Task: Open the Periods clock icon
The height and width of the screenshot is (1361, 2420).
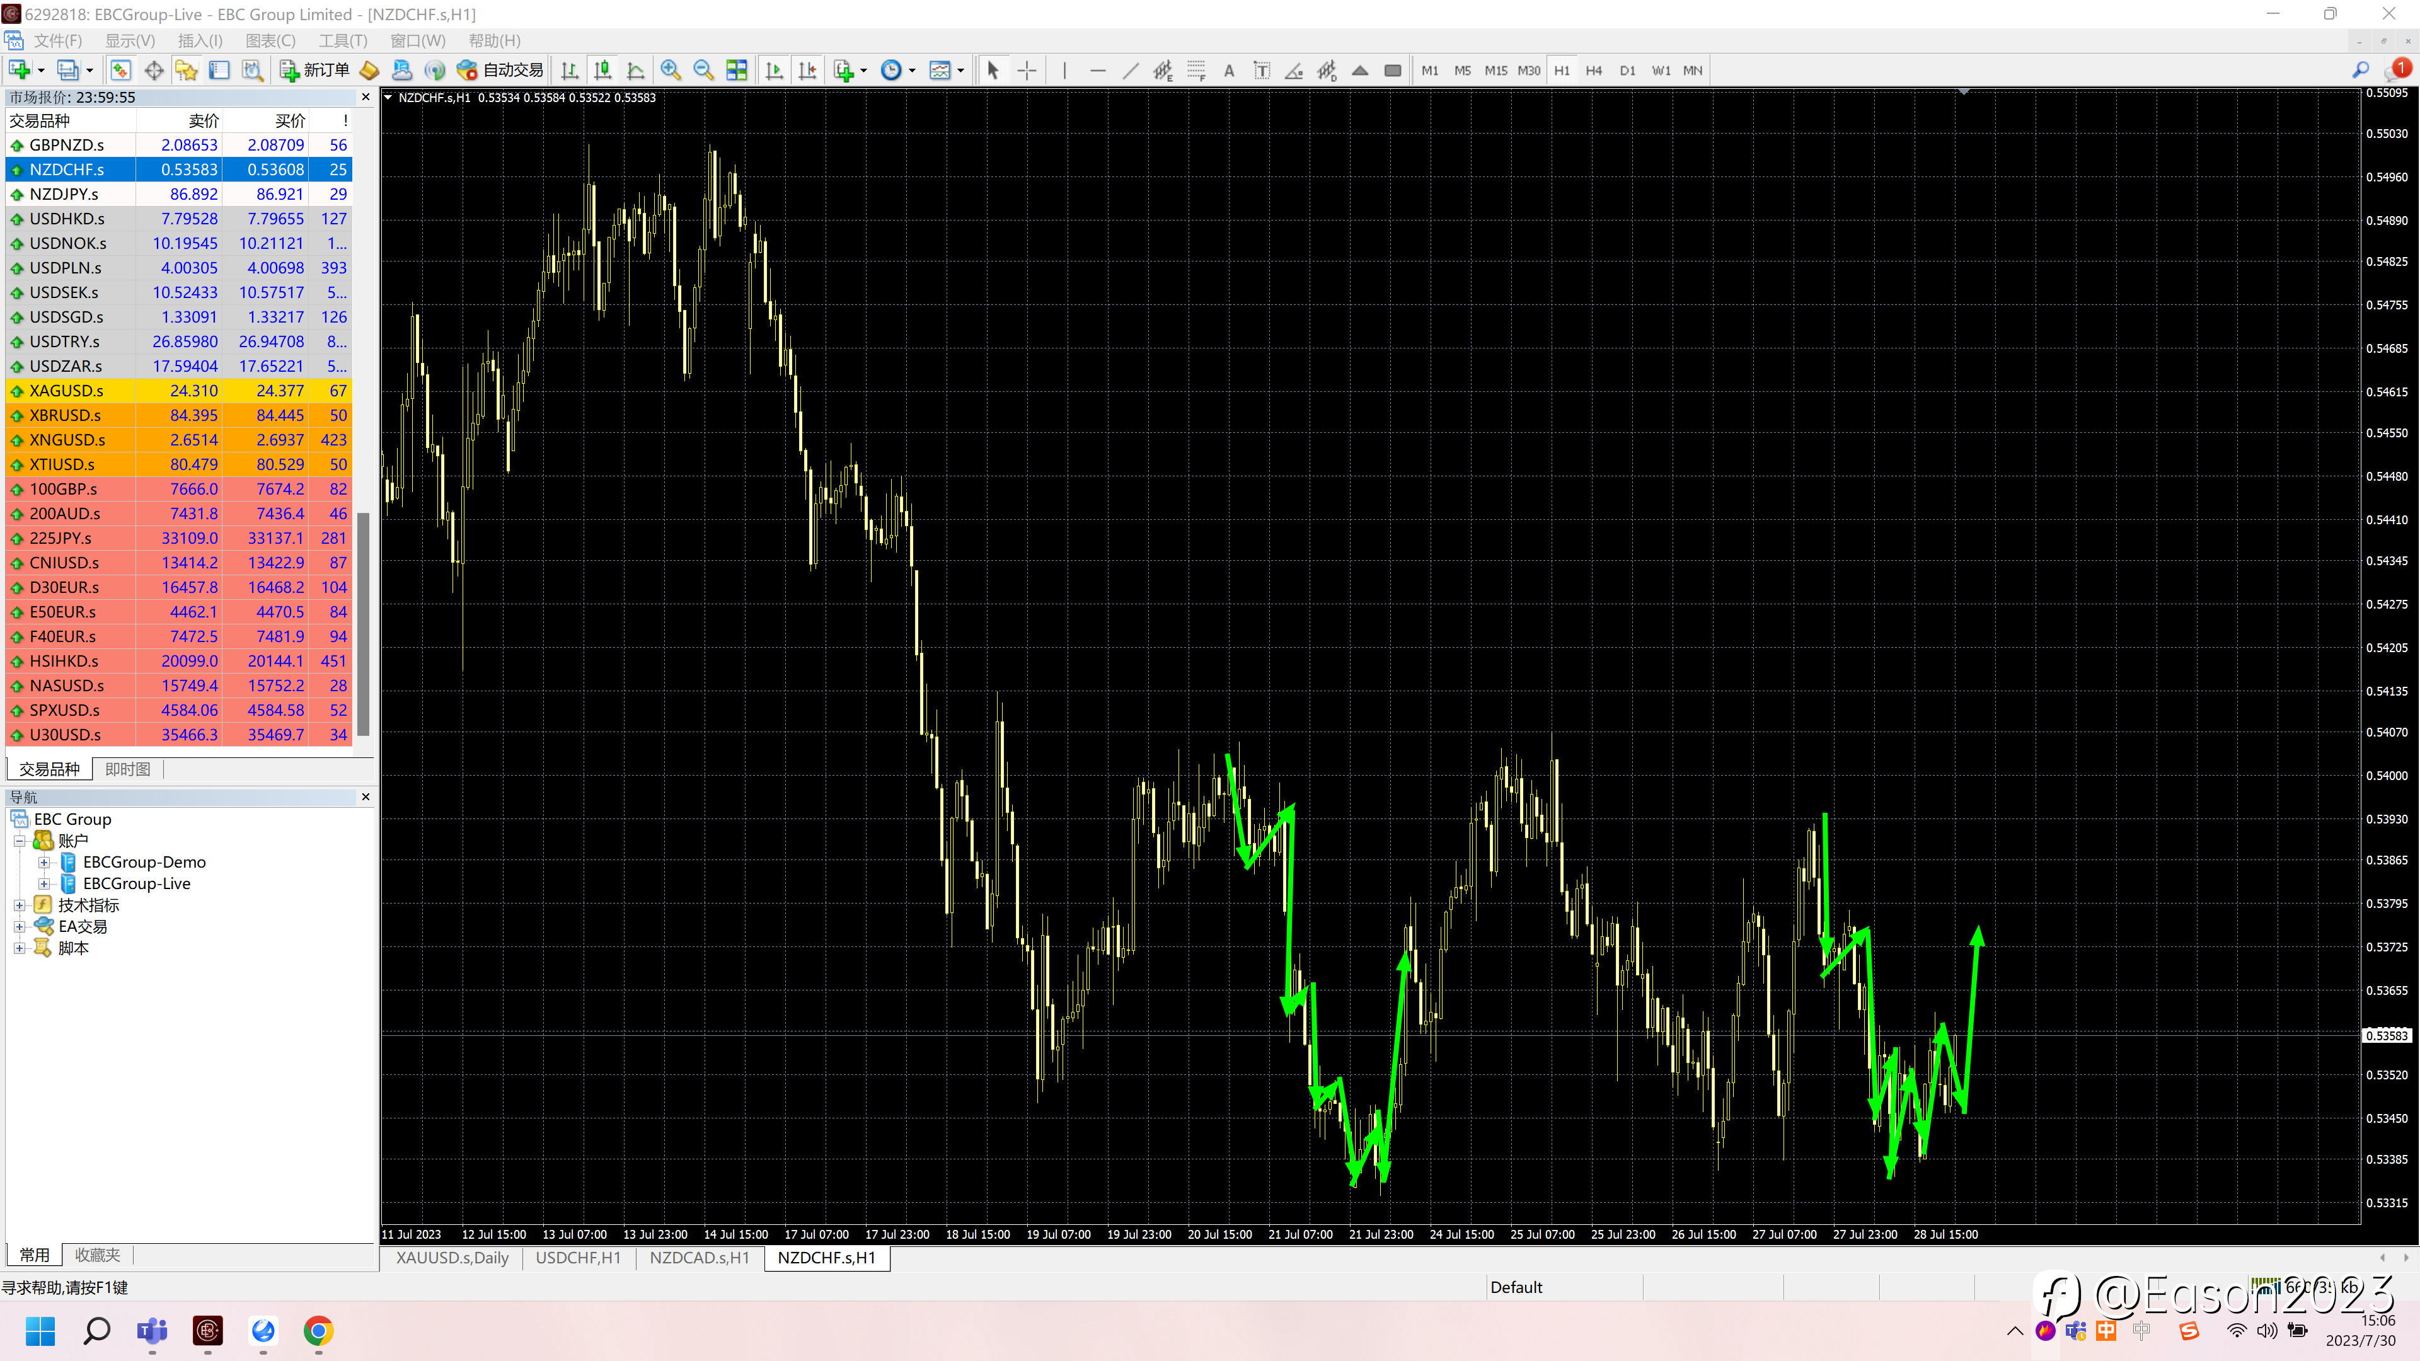Action: click(892, 71)
